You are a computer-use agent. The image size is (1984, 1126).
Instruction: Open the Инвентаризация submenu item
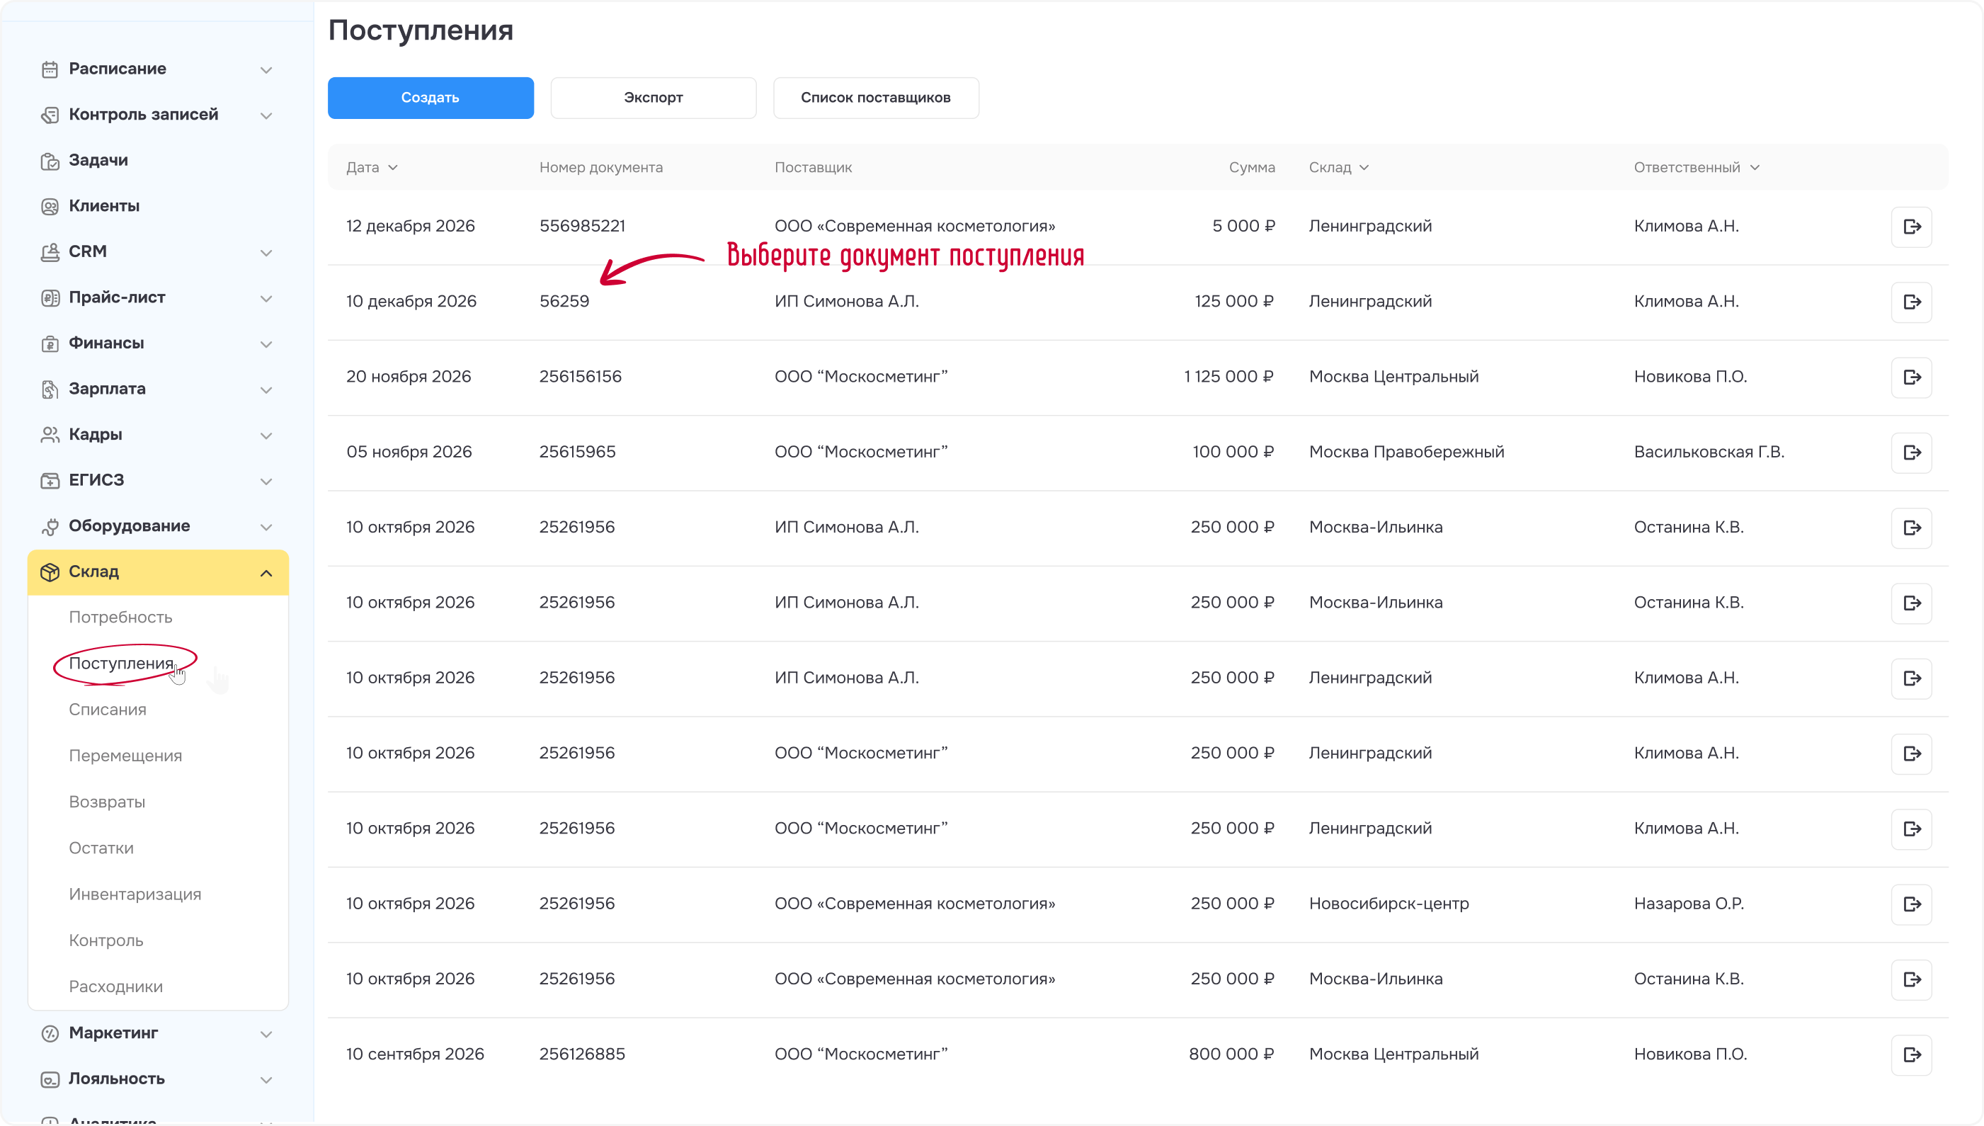coord(135,894)
